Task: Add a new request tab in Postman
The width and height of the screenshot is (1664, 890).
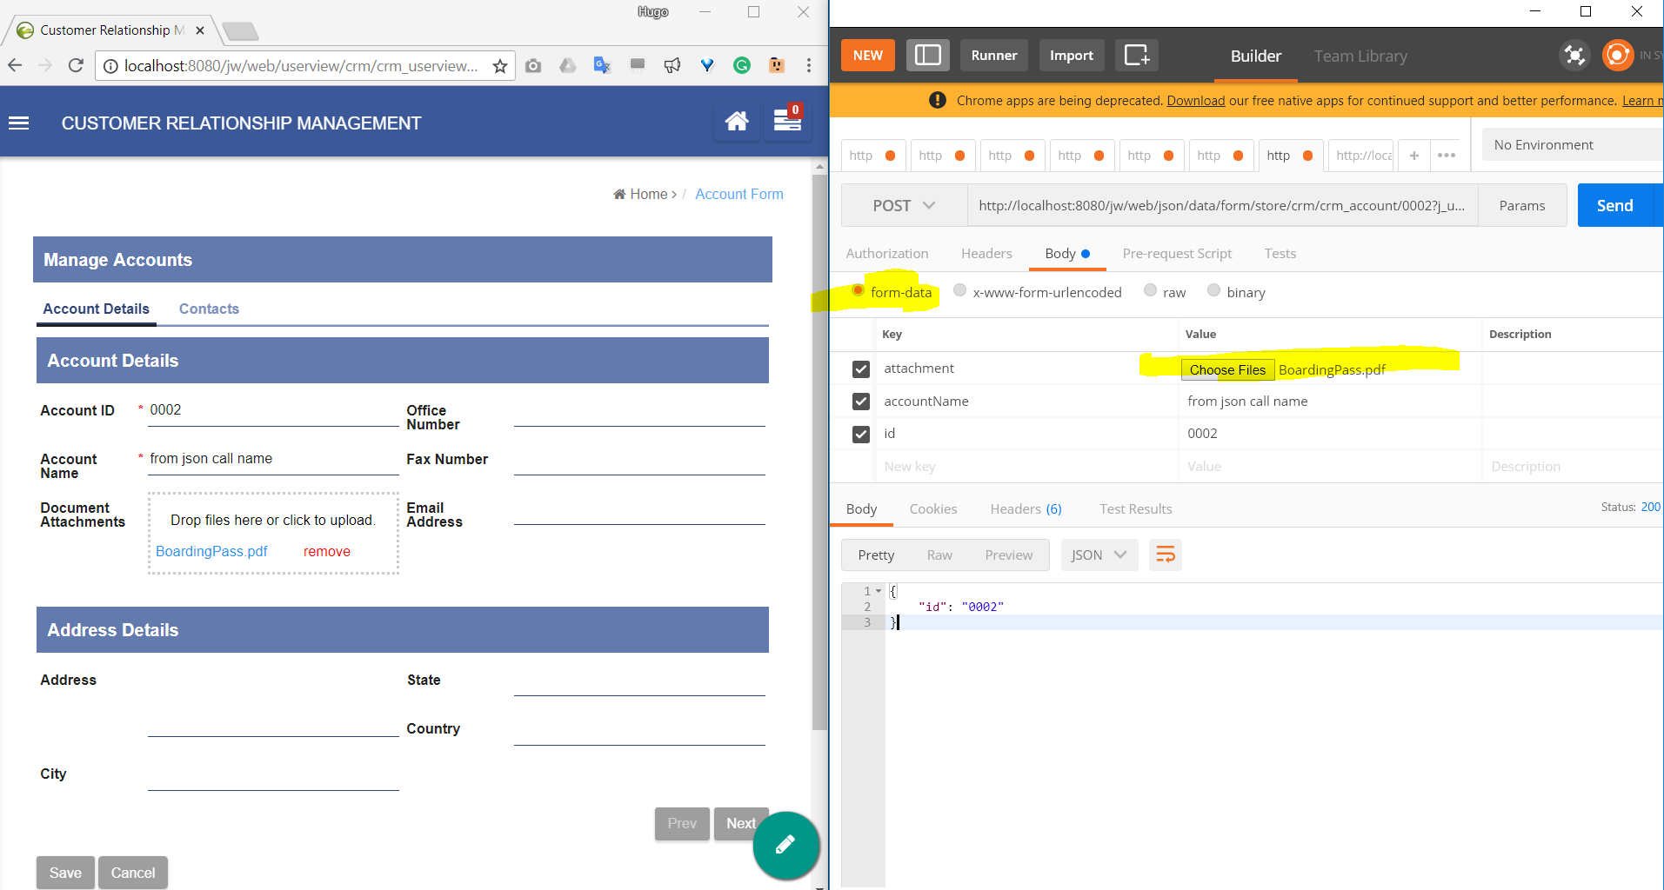Action: (x=1414, y=156)
